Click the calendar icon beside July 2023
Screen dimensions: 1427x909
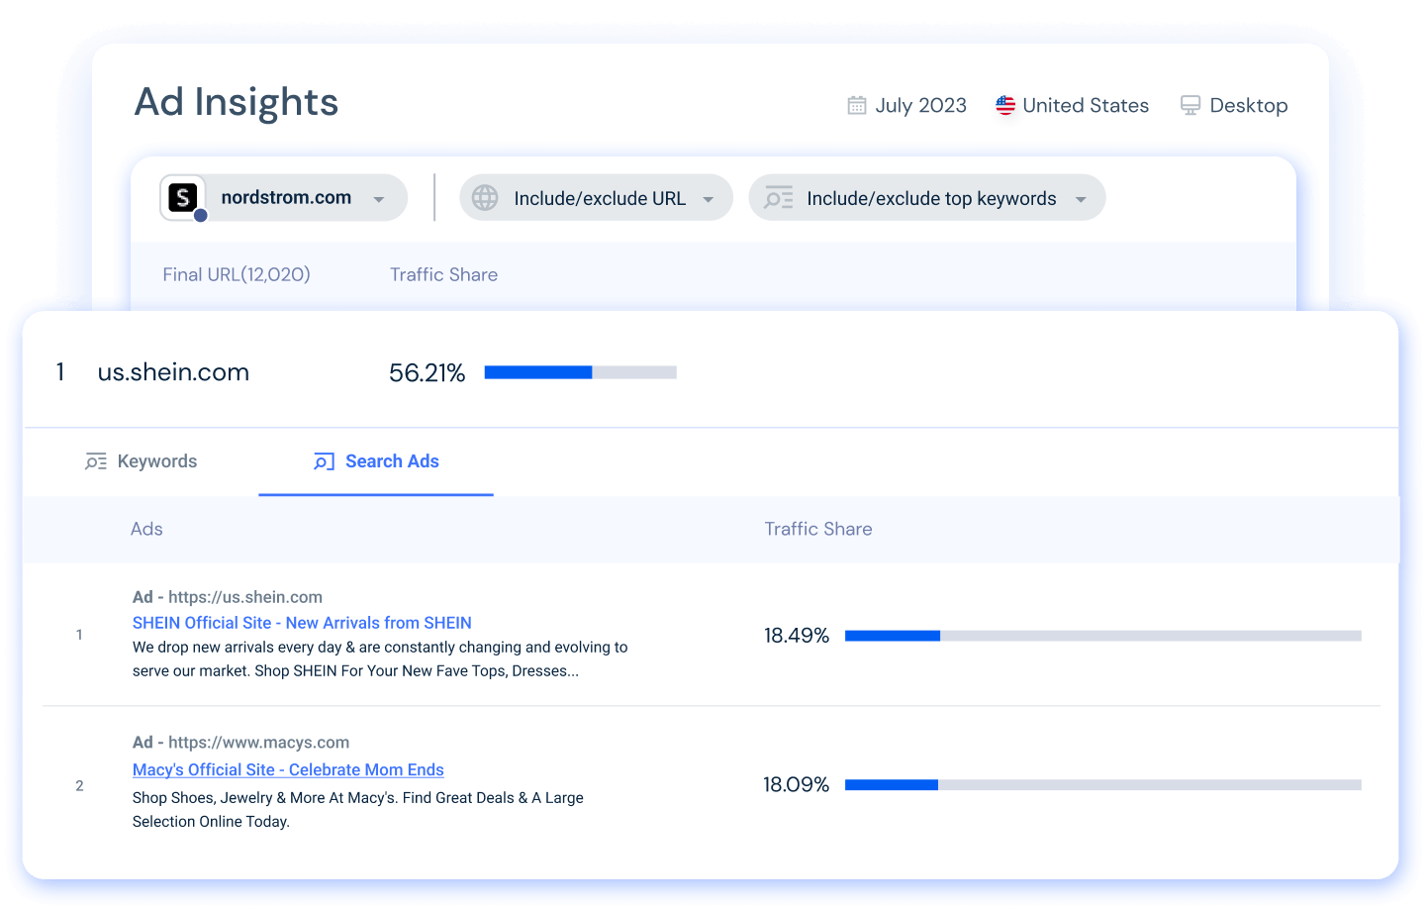coord(857,106)
